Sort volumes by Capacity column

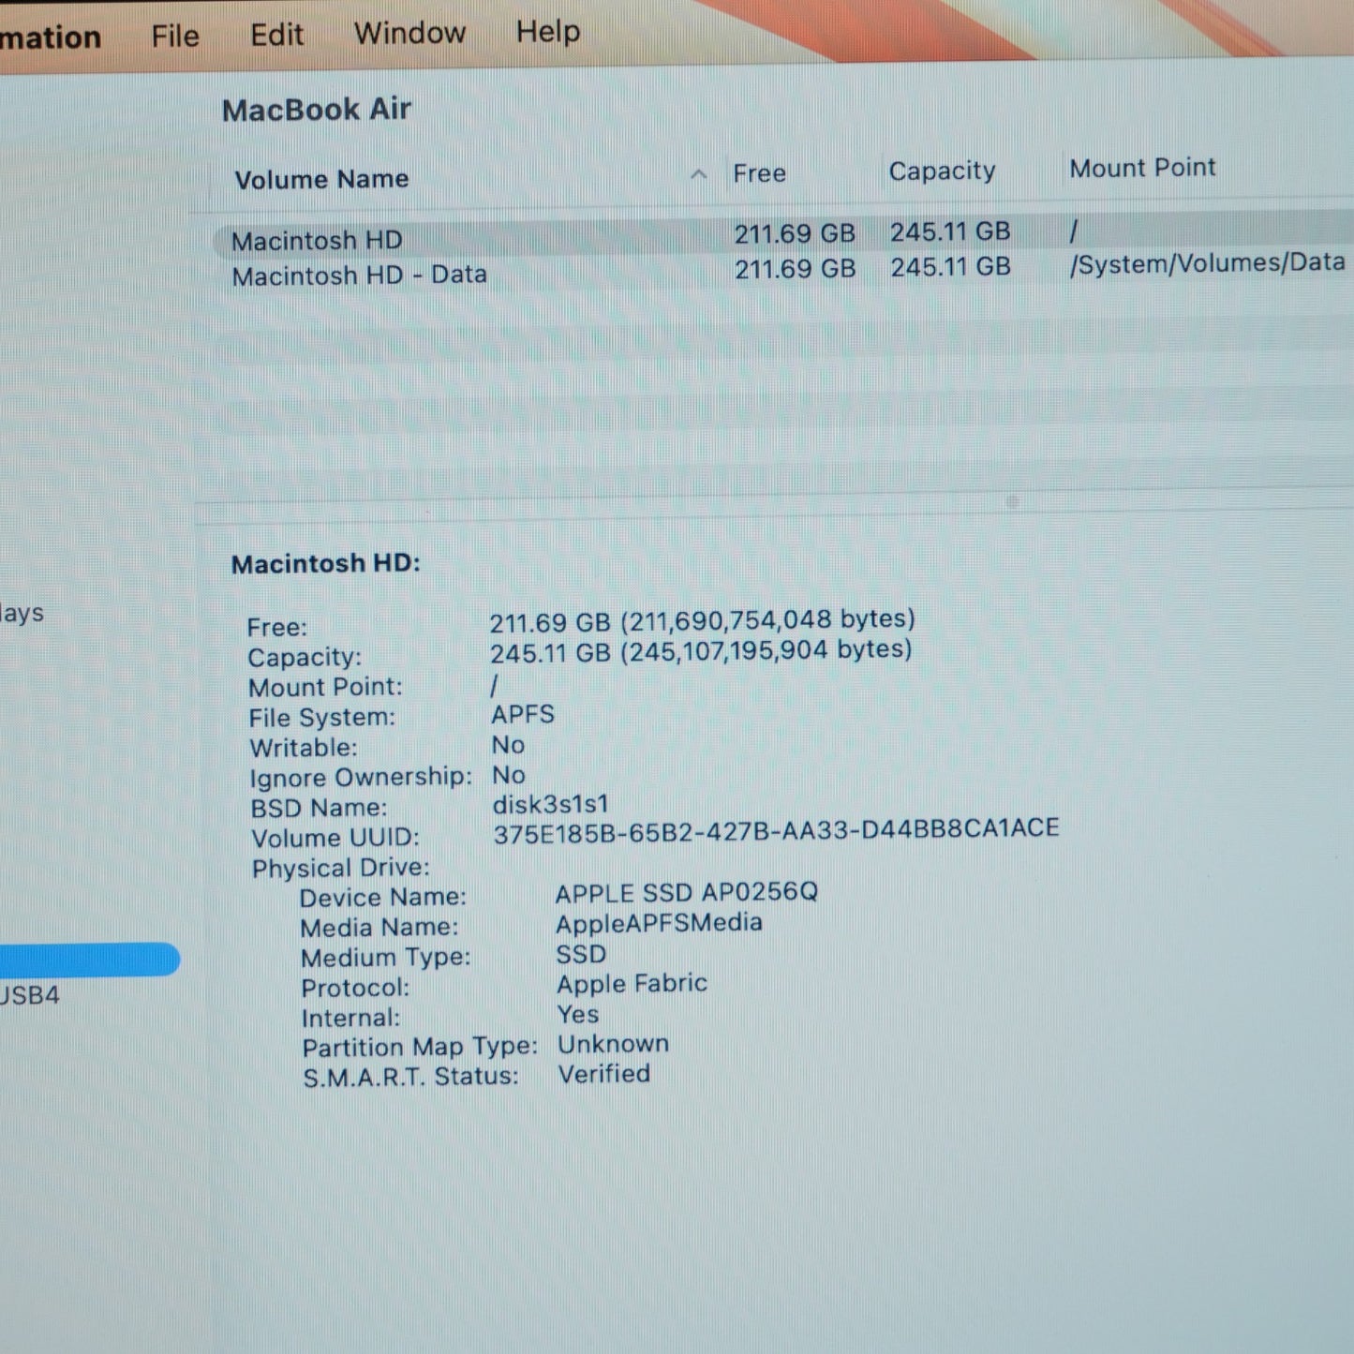pyautogui.click(x=942, y=171)
